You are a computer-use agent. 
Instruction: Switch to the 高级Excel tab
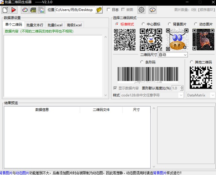click(74, 25)
